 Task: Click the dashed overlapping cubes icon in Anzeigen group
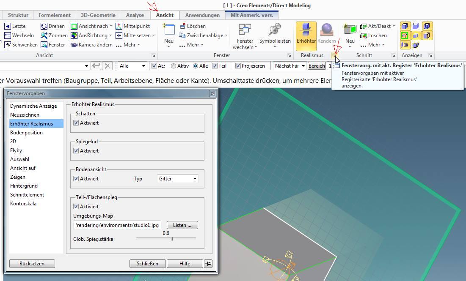[416, 44]
